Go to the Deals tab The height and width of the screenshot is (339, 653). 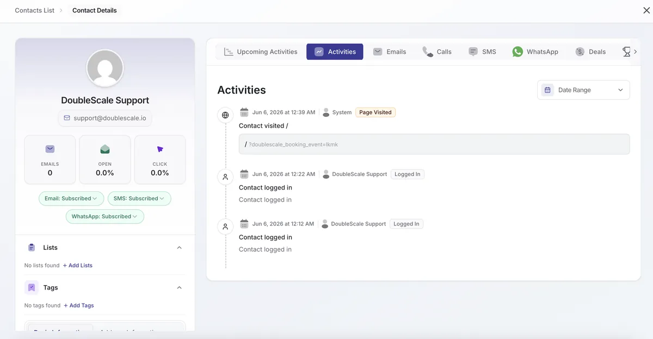click(590, 52)
